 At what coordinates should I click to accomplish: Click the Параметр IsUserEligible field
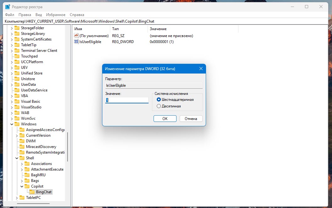(154, 85)
